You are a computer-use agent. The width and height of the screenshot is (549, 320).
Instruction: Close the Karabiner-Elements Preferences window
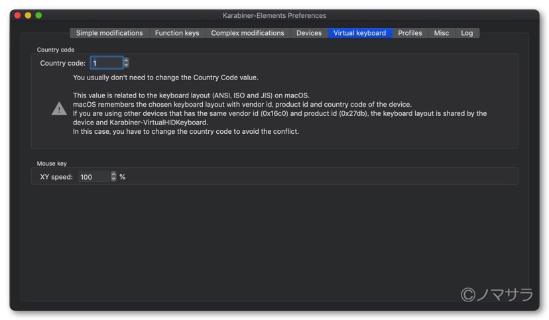click(x=17, y=15)
